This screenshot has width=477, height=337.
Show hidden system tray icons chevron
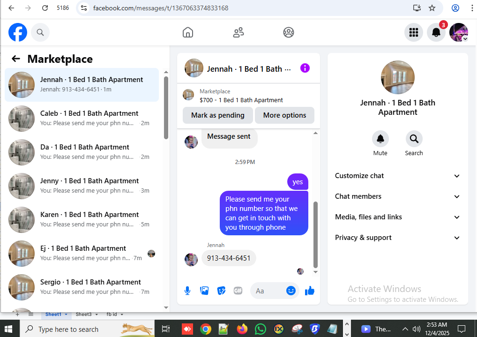point(405,329)
